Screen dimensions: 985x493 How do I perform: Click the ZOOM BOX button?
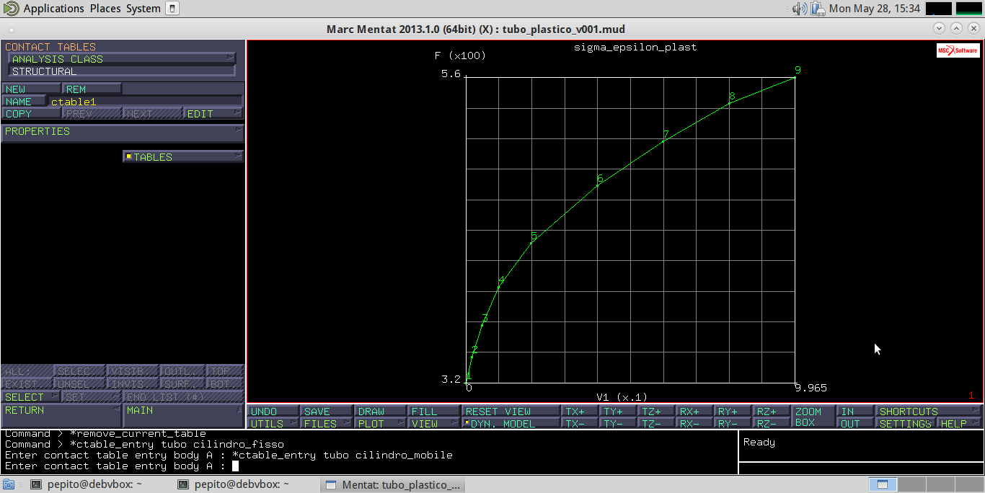click(813, 417)
